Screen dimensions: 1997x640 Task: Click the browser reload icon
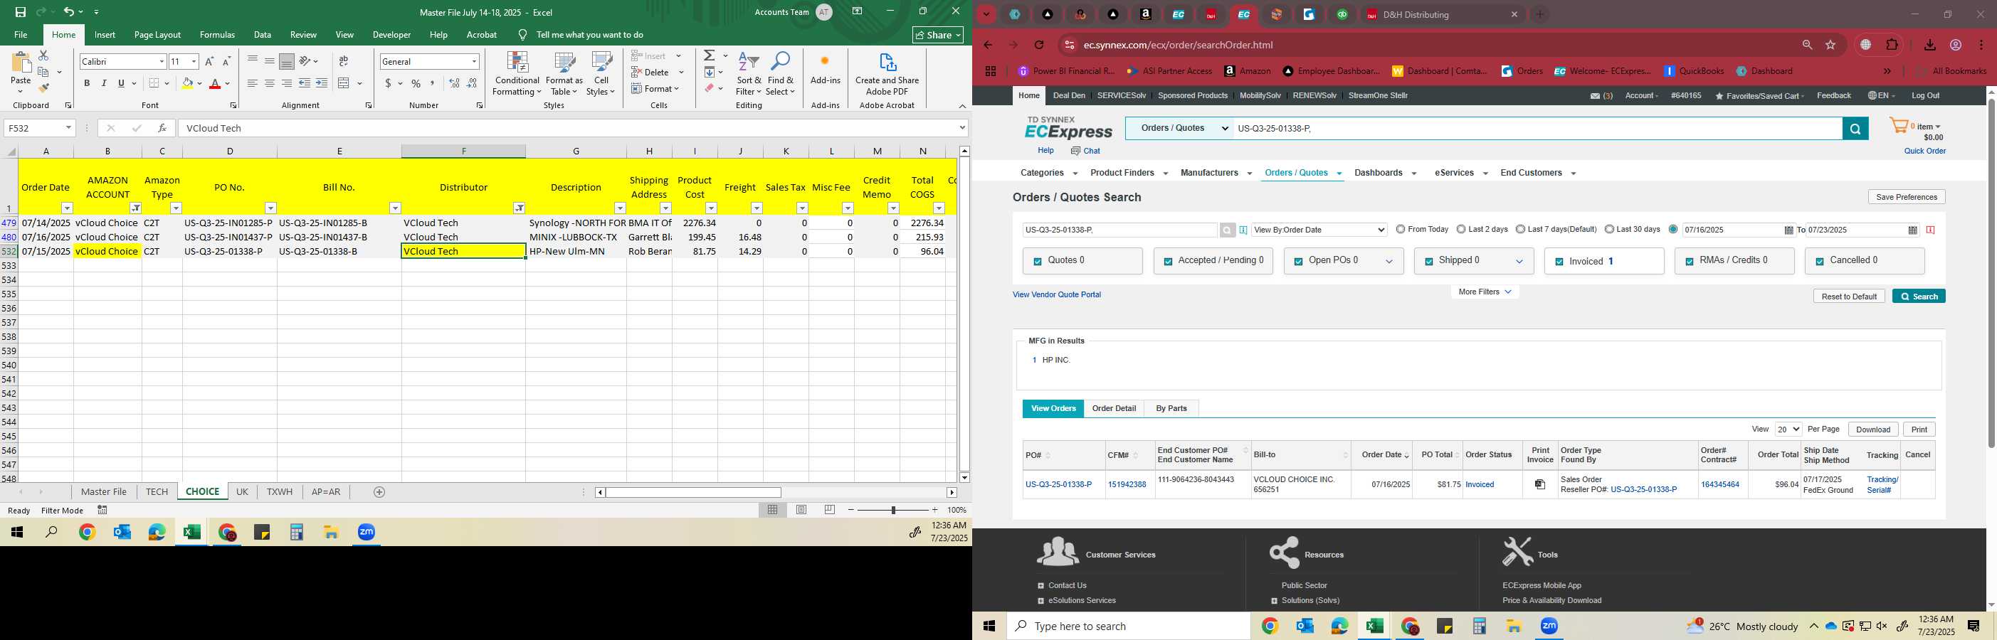(x=1040, y=45)
